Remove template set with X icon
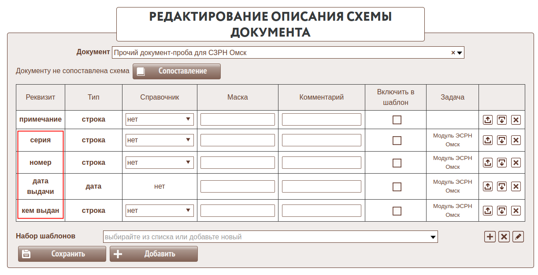Screen dimensions: 538x275 [504, 237]
